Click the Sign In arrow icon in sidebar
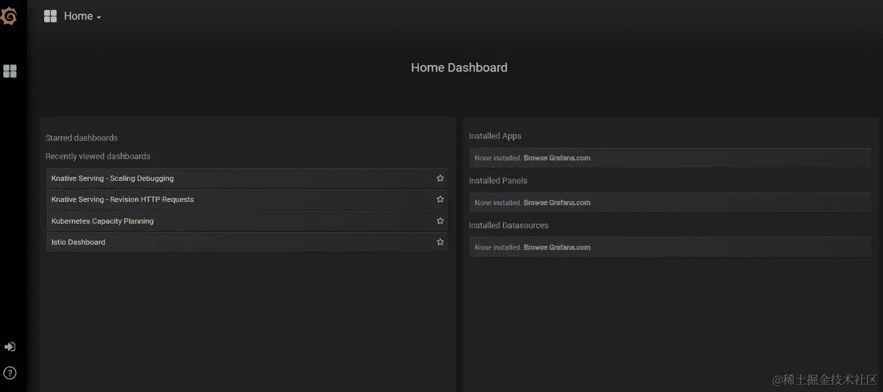The image size is (883, 392). (x=9, y=347)
